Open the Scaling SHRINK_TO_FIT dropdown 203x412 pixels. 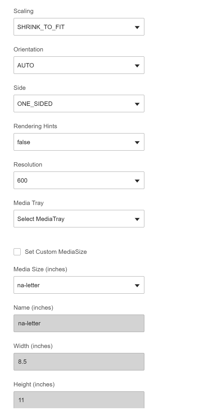pyautogui.click(x=73, y=27)
